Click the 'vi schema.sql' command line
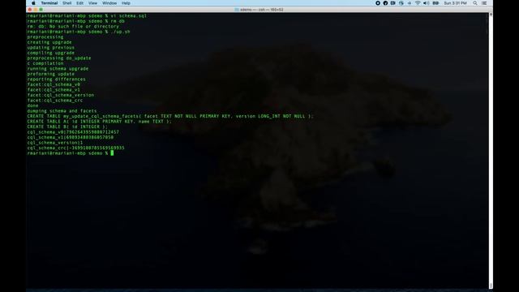Viewport: 519px width, 292px height. [x=87, y=15]
